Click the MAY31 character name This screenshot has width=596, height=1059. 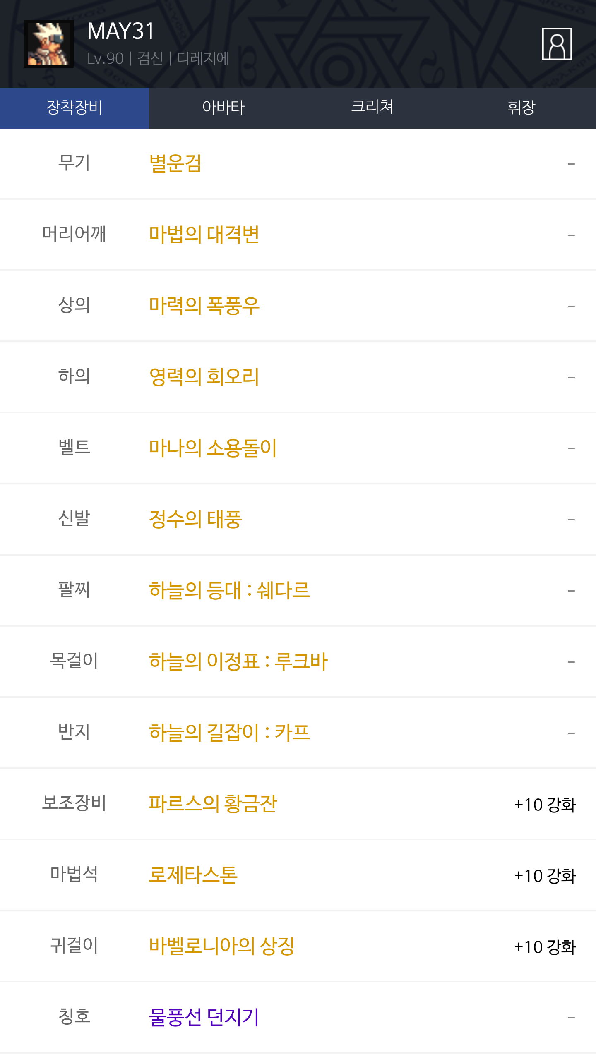[121, 31]
